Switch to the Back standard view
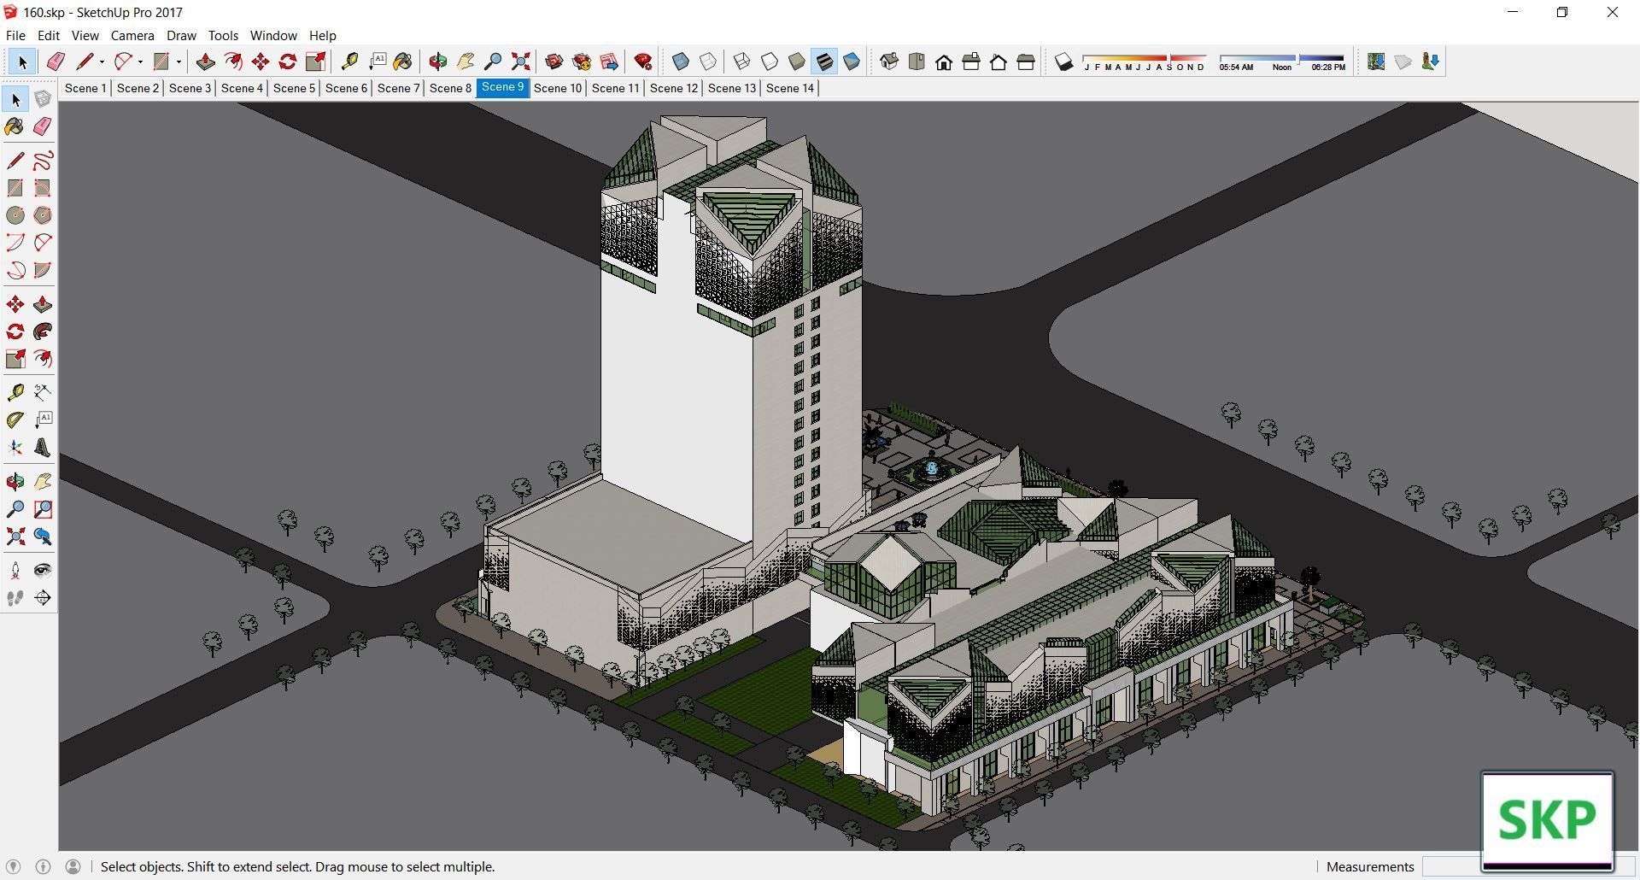 tap(999, 62)
